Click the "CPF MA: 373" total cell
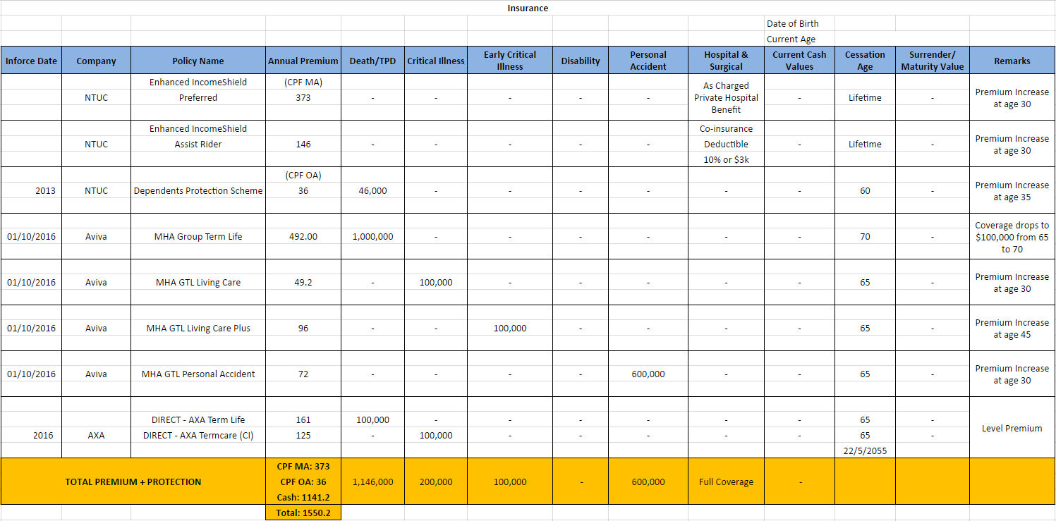 [303, 466]
